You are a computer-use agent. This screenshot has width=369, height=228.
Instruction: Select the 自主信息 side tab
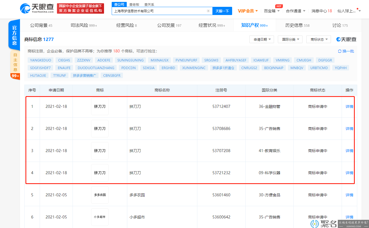[x=15, y=62]
